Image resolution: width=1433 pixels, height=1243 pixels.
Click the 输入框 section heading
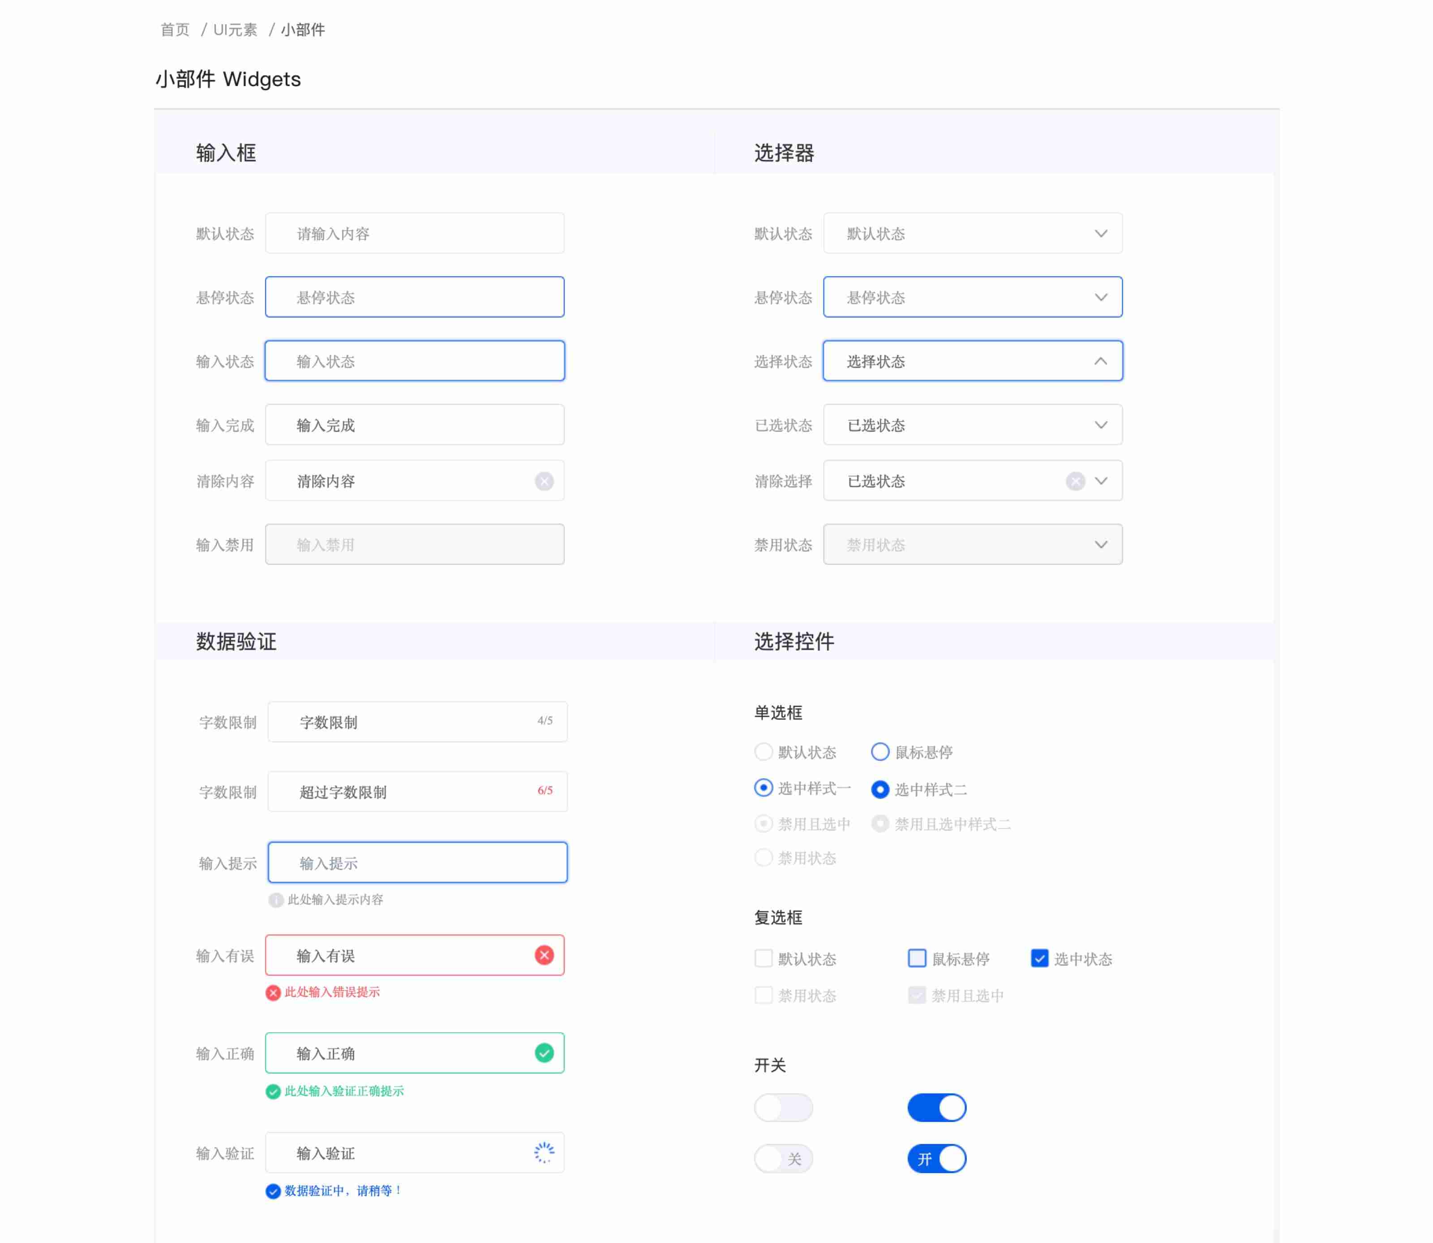pyautogui.click(x=226, y=153)
